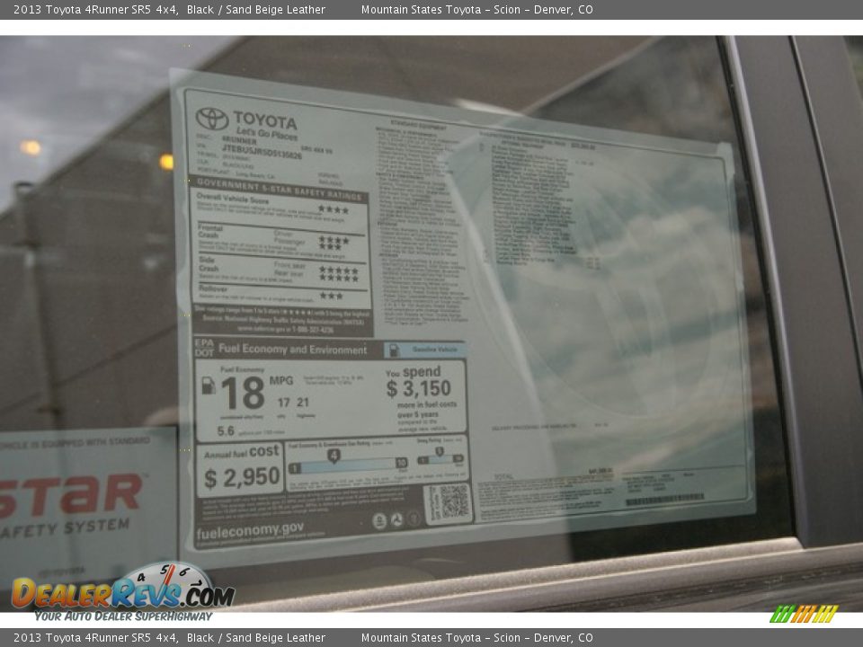The height and width of the screenshot is (647, 863).
Task: Click the Overall Vehicle Score star rating
Action: click(x=334, y=210)
